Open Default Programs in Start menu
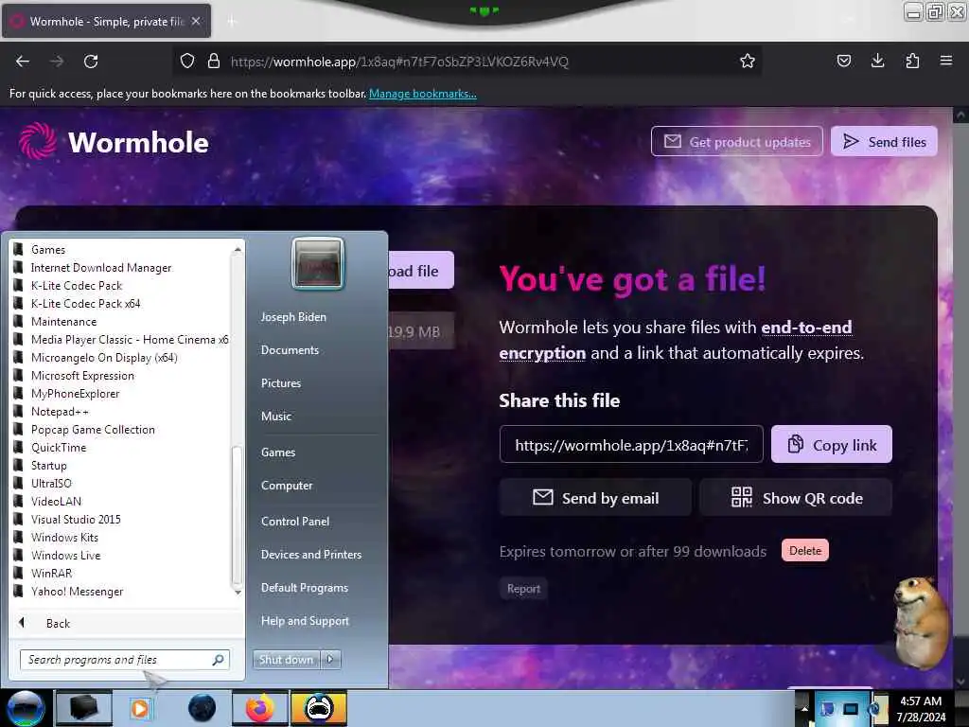Image resolution: width=969 pixels, height=727 pixels. click(305, 588)
